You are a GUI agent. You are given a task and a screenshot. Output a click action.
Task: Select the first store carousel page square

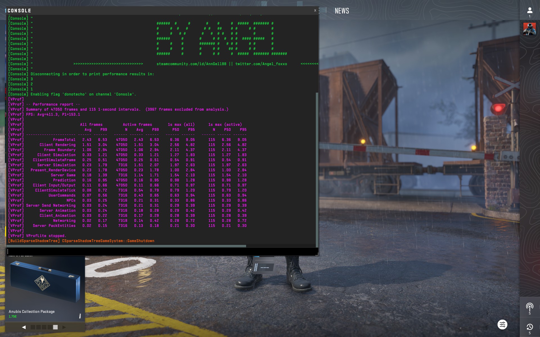pos(33,327)
